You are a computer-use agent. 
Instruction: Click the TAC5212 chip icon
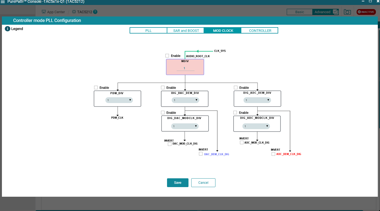click(x=74, y=12)
